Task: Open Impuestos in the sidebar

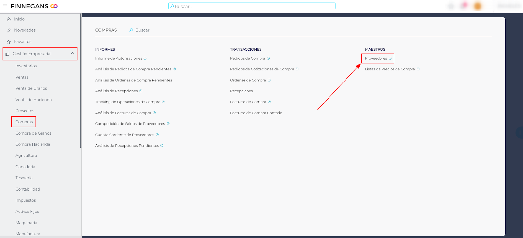Action: pos(25,200)
